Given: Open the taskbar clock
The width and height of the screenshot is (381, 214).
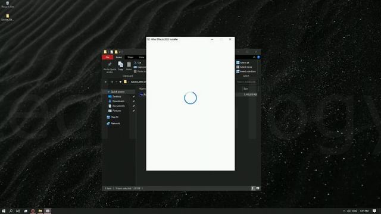Looking at the screenshot, I should (x=364, y=211).
